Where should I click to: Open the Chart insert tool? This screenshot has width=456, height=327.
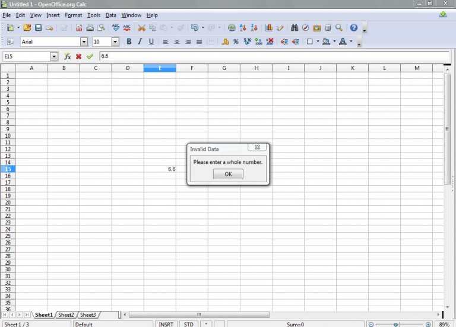[269, 28]
